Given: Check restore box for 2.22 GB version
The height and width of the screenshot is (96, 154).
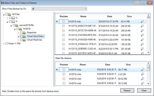Looking at the screenshot, I should 64,74.
